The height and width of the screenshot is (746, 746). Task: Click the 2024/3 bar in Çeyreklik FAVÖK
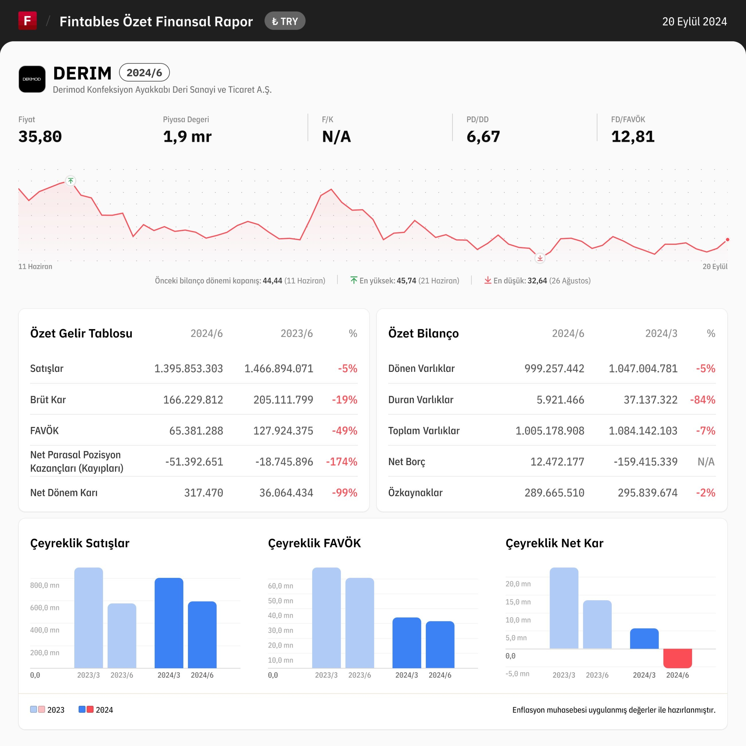tap(407, 643)
